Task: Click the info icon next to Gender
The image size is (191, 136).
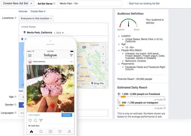Action: [15, 105]
